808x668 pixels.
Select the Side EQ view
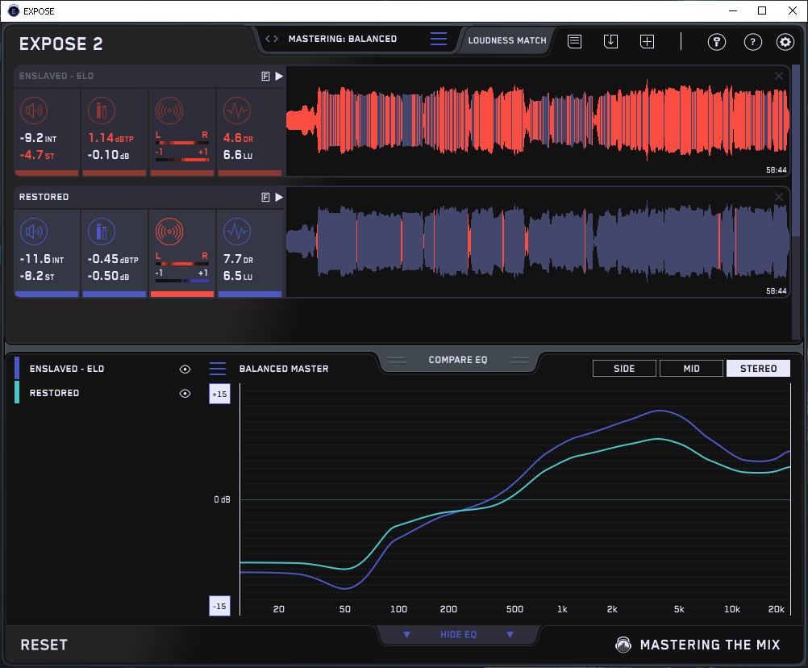(624, 369)
